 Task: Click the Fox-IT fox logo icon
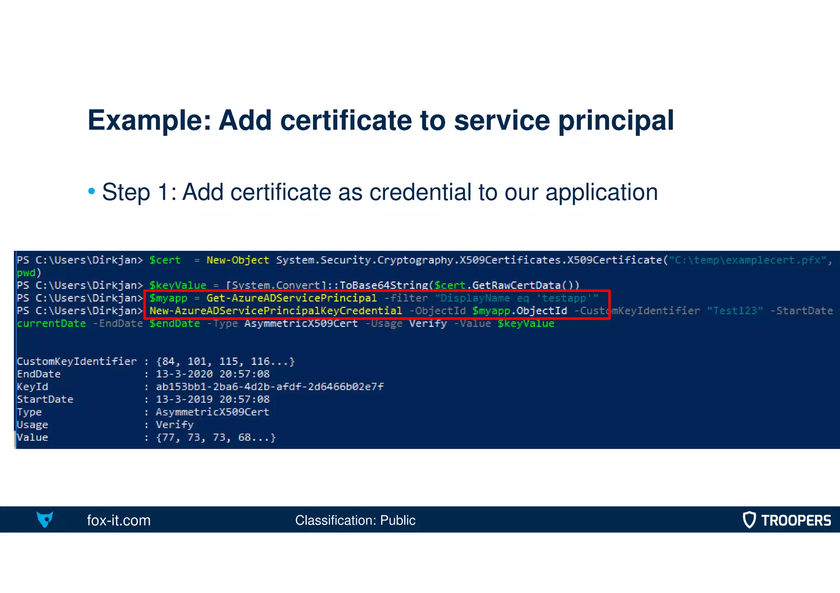[x=45, y=519]
